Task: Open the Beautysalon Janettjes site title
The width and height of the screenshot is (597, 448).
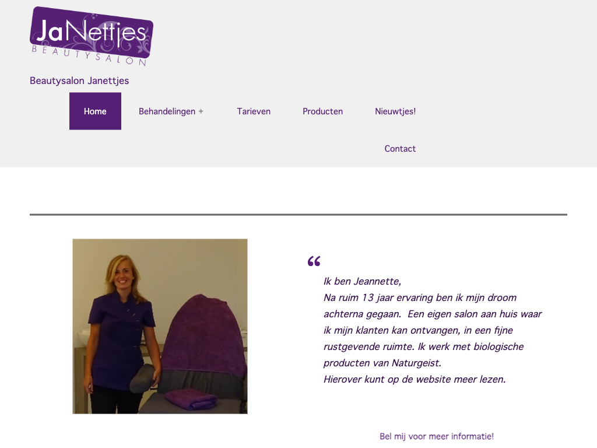Action: [x=79, y=80]
